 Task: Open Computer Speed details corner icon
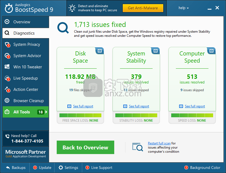[211, 51]
